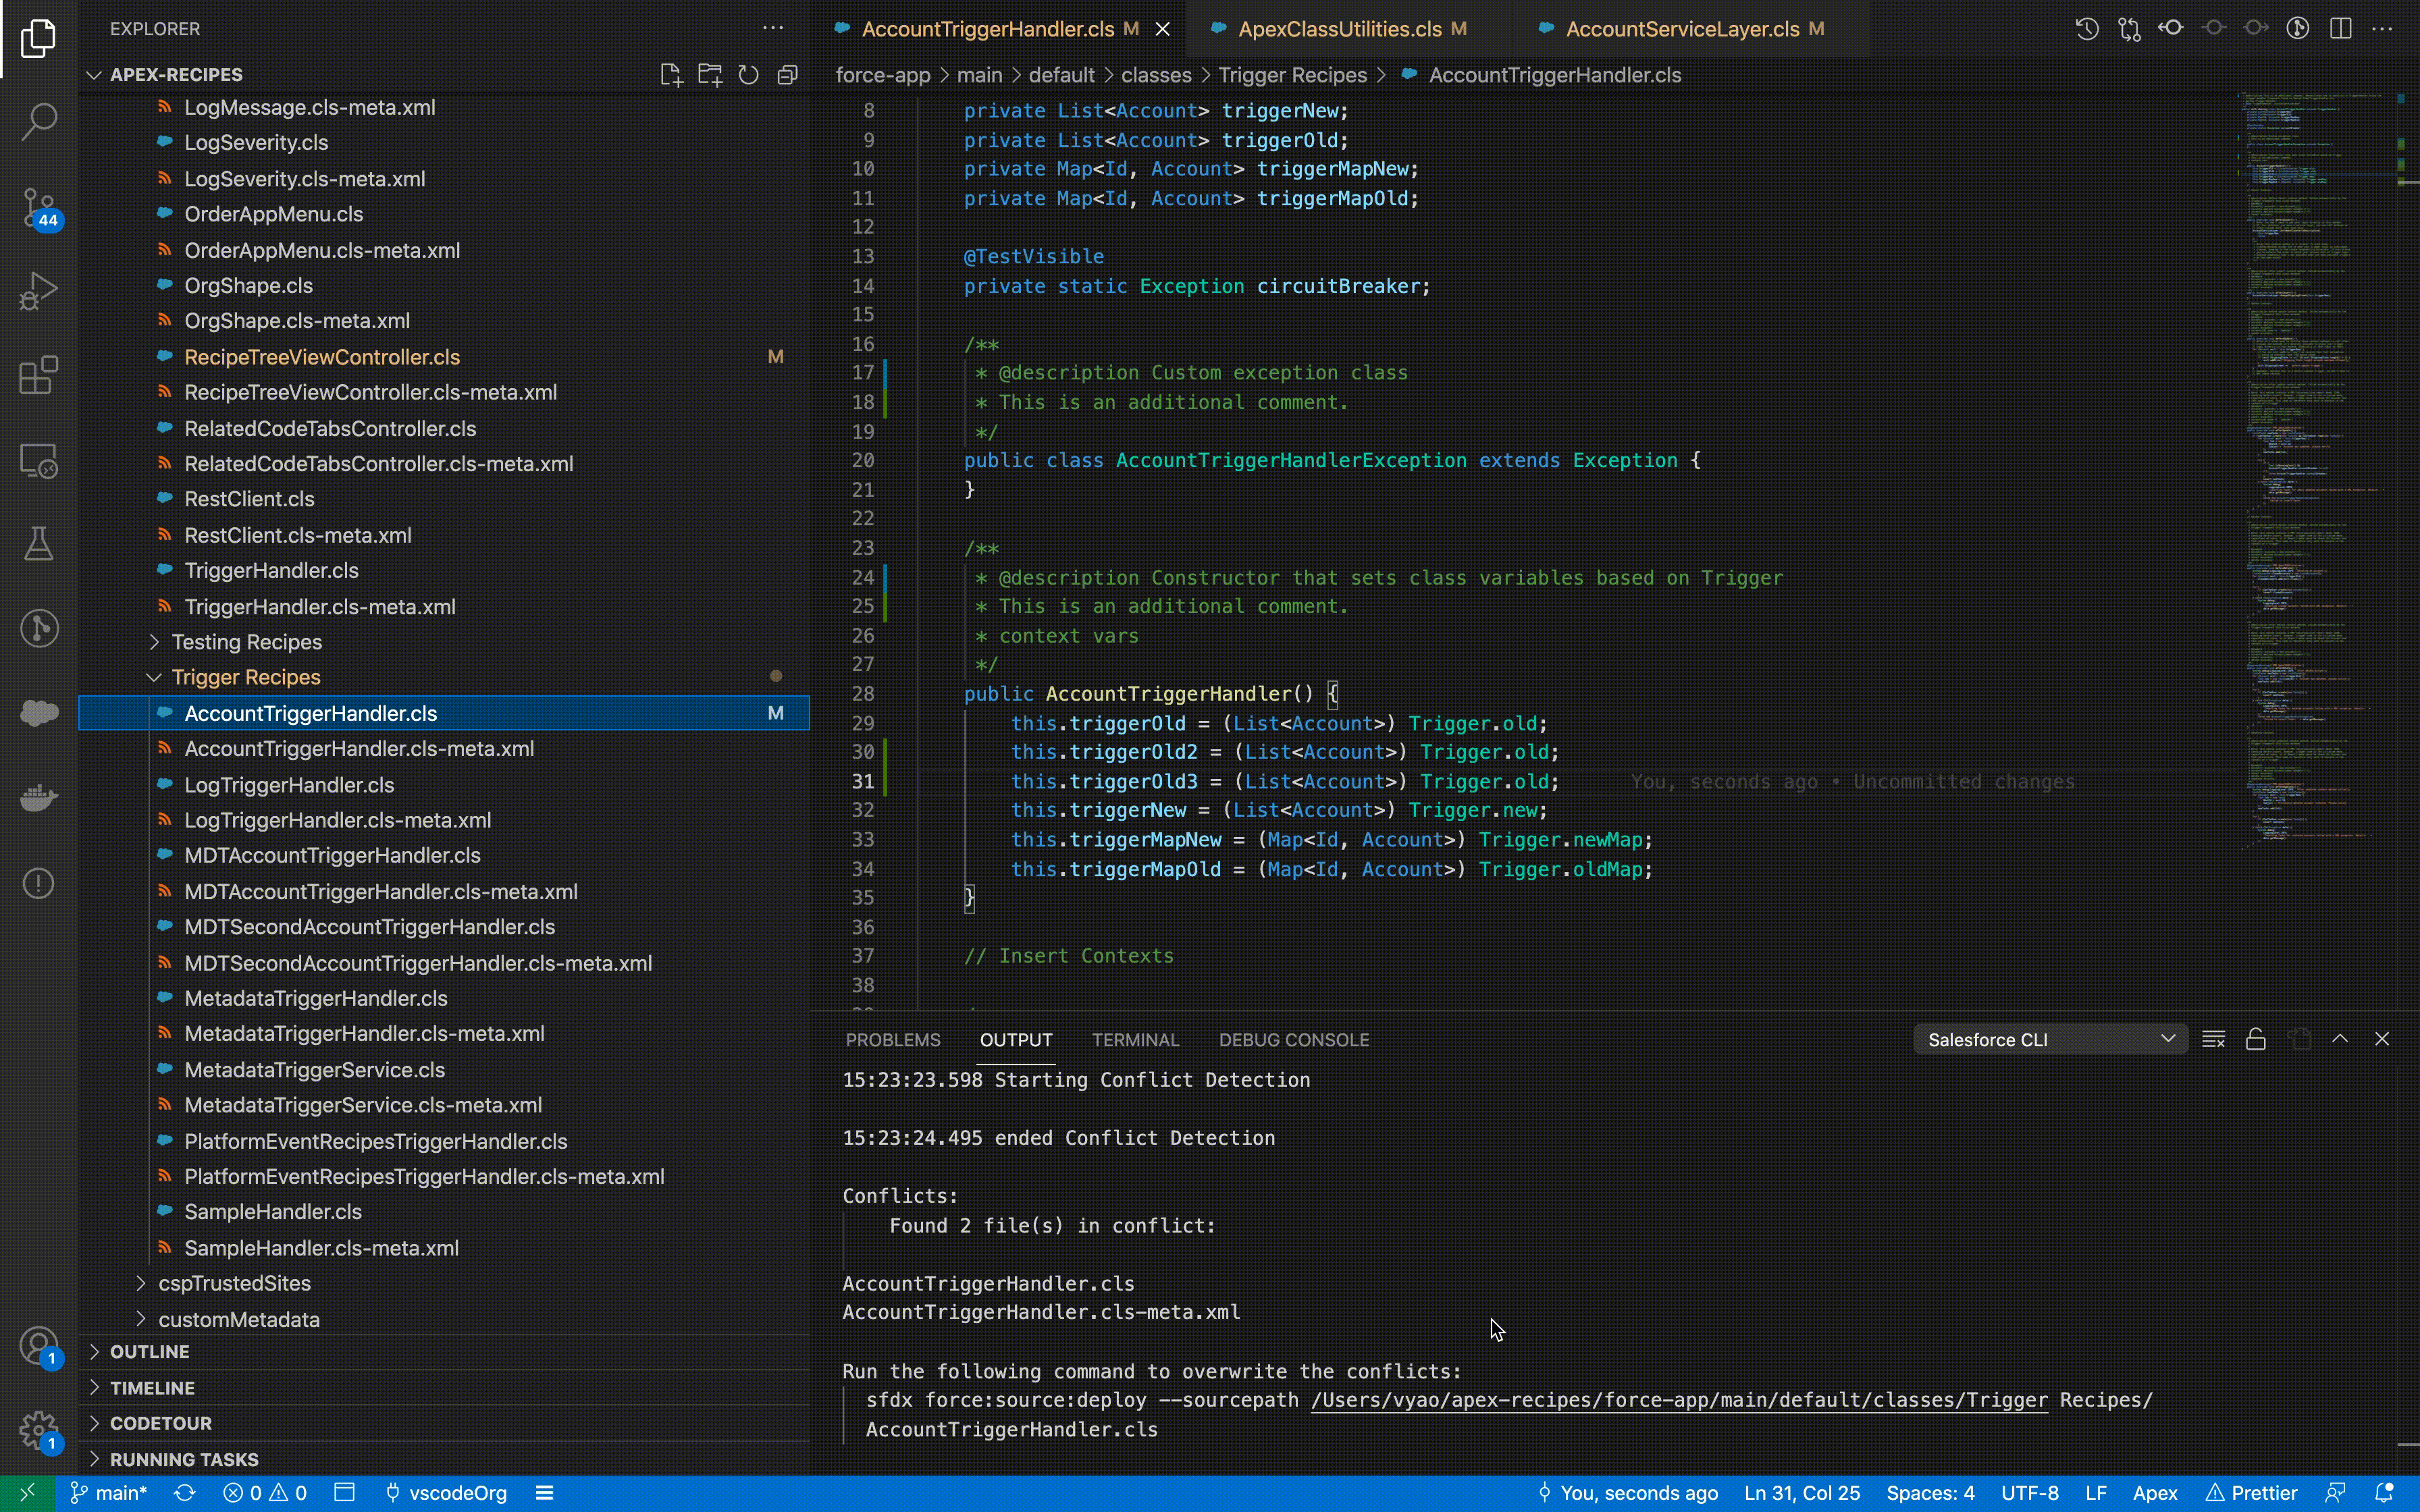
Task: Open the Salesforce CLI output channel dropdown
Action: pyautogui.click(x=2050, y=1040)
